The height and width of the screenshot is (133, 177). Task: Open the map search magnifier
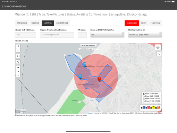pos(159,54)
